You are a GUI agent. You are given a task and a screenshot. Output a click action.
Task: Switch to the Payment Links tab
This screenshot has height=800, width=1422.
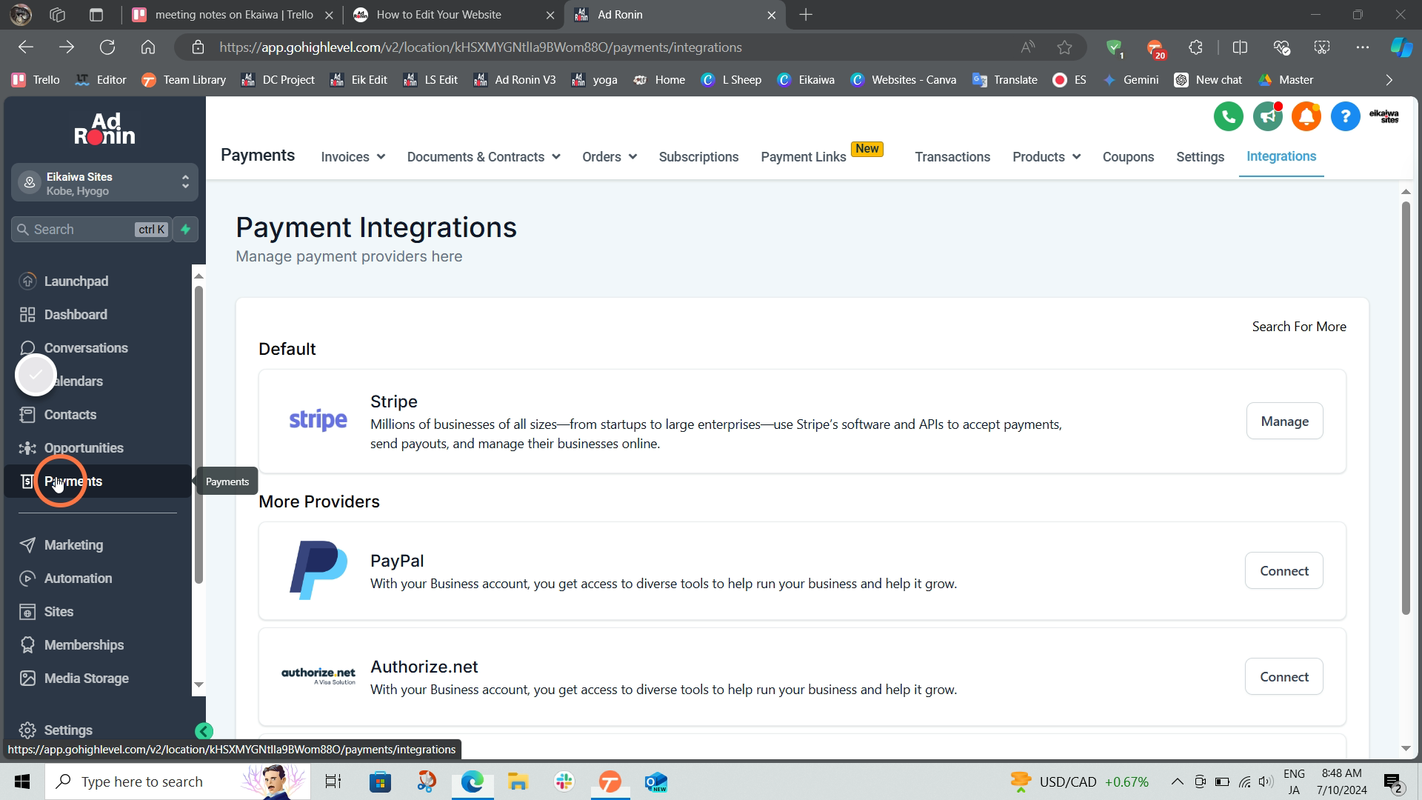[x=804, y=157]
